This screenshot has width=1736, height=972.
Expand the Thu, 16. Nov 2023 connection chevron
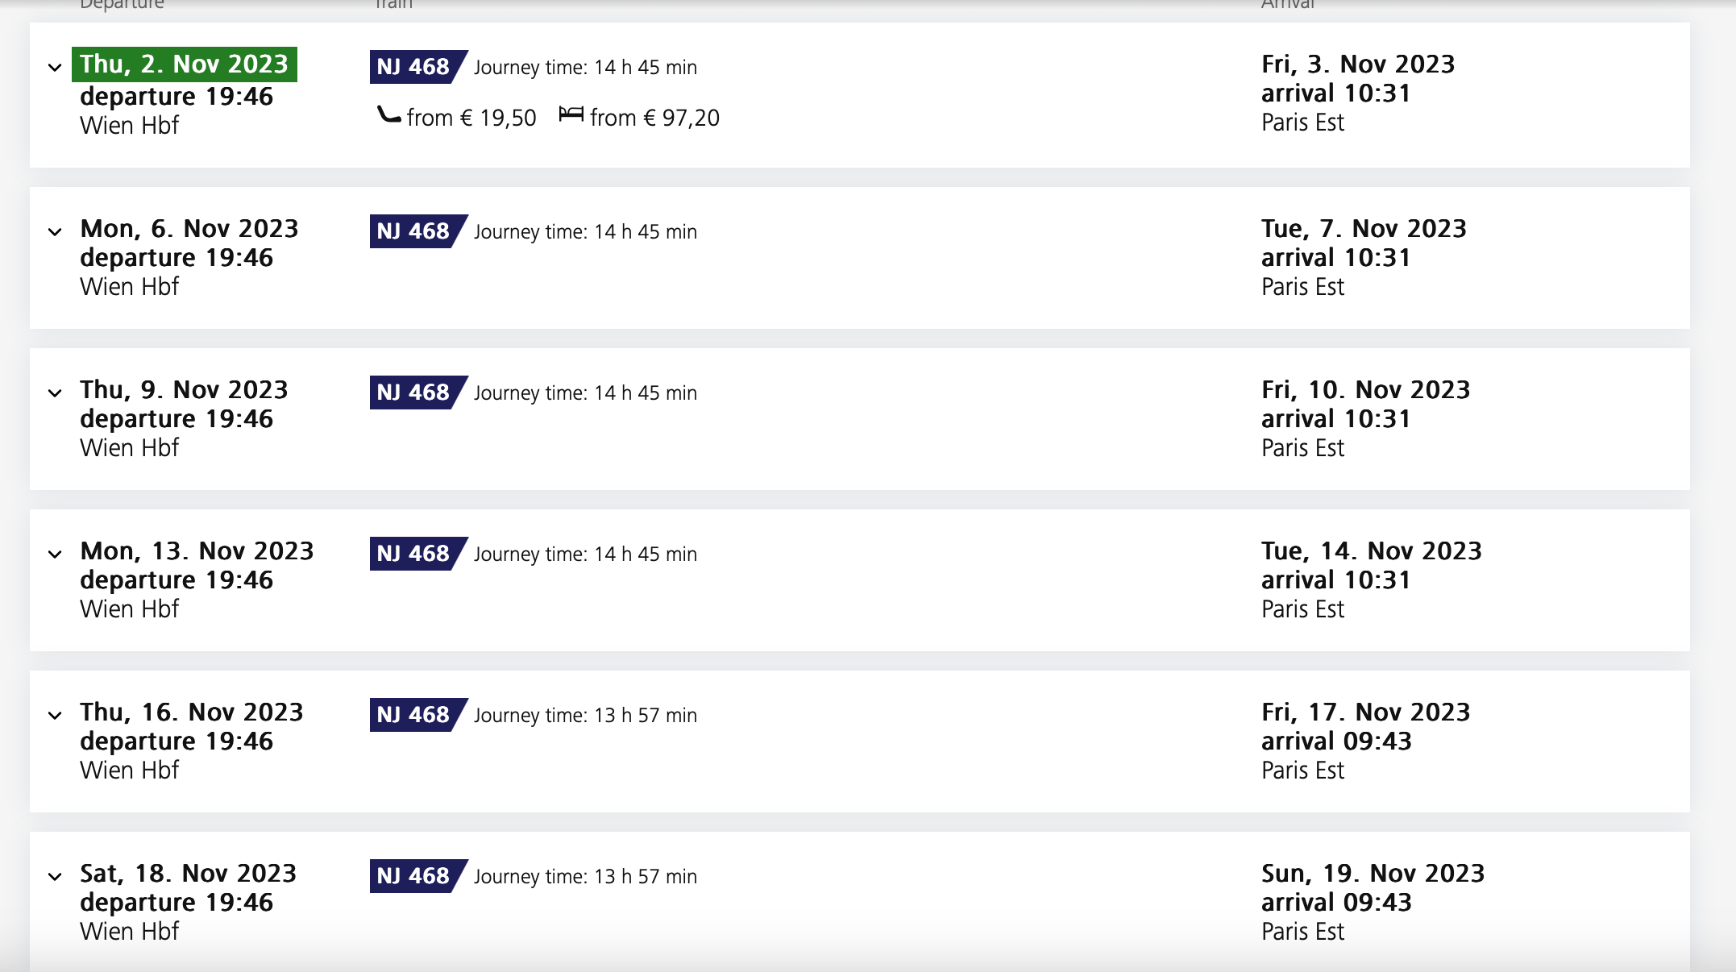55,716
